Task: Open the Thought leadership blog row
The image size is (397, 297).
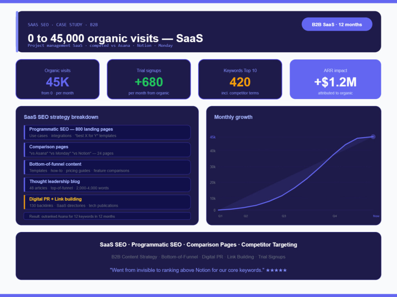Action: [x=107, y=185]
